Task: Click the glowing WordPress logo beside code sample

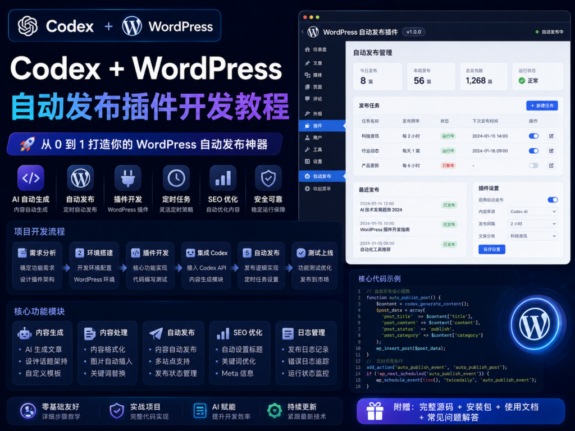Action: [x=535, y=325]
